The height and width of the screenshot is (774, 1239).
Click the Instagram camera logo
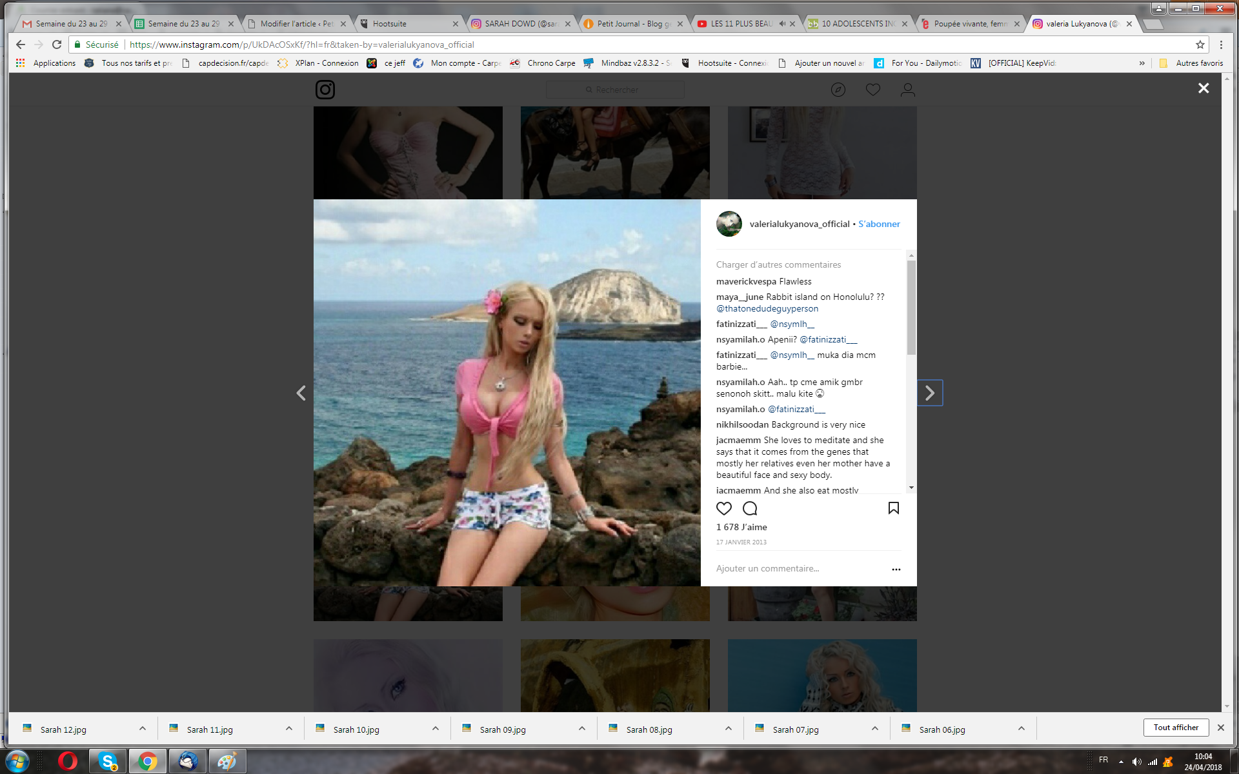pos(325,90)
